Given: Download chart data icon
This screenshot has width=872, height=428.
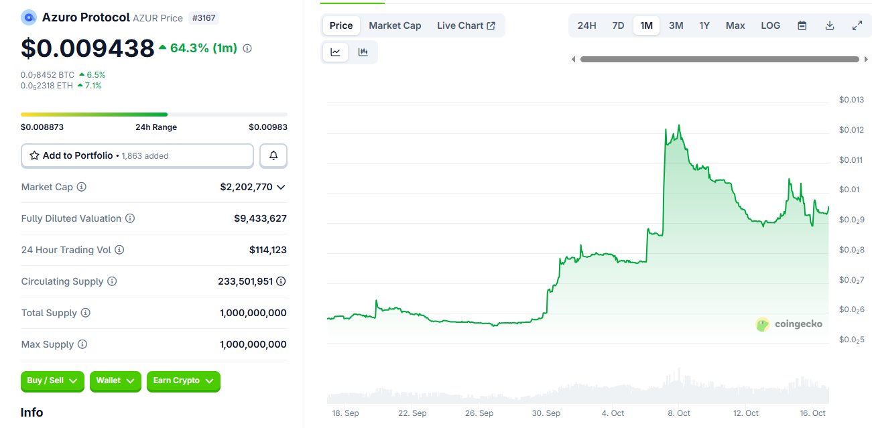Looking at the screenshot, I should (x=830, y=25).
